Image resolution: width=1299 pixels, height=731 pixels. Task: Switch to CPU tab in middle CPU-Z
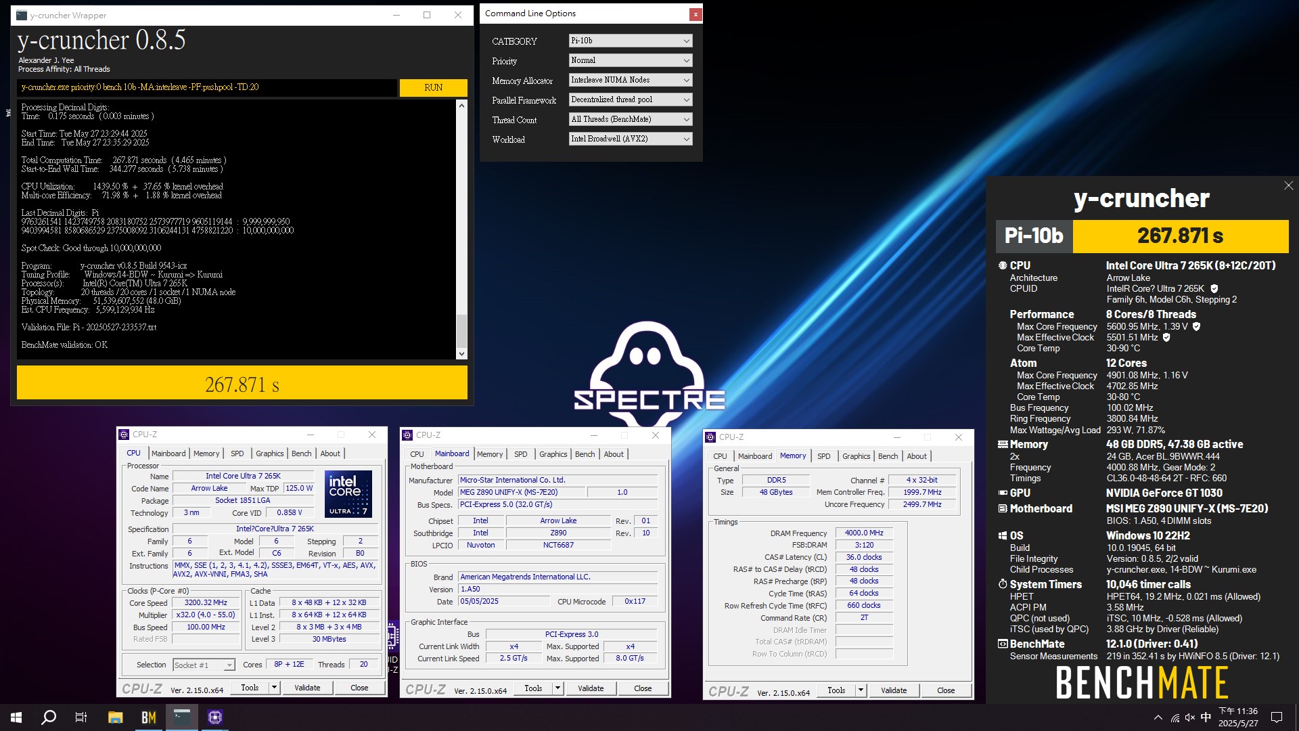tap(417, 454)
